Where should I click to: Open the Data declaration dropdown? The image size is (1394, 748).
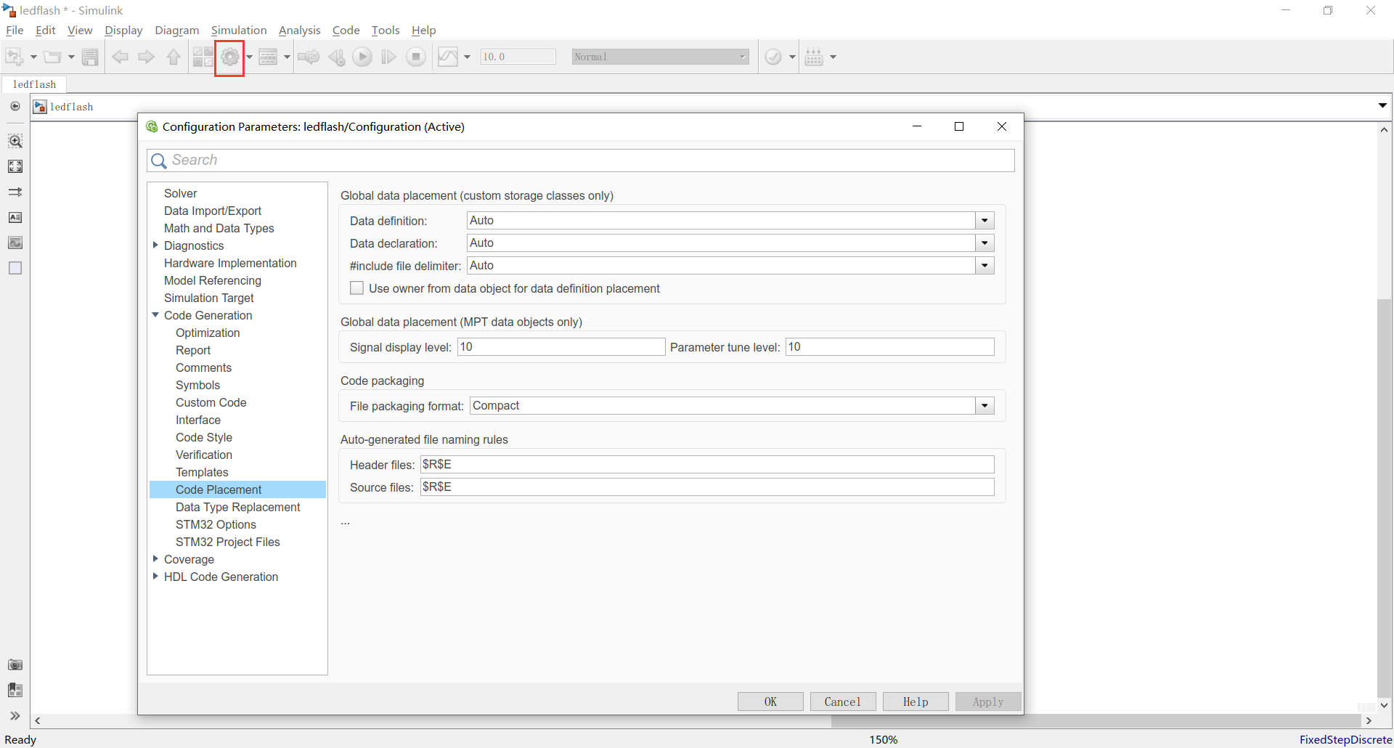click(x=985, y=243)
